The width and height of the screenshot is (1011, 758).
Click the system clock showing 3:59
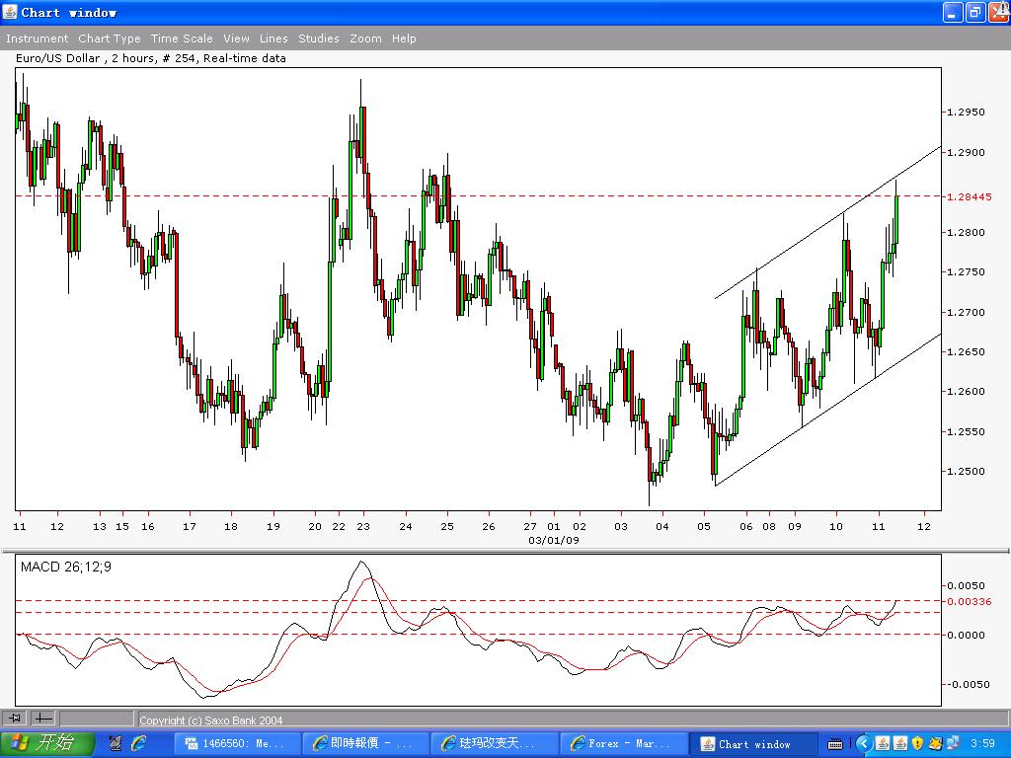[982, 744]
